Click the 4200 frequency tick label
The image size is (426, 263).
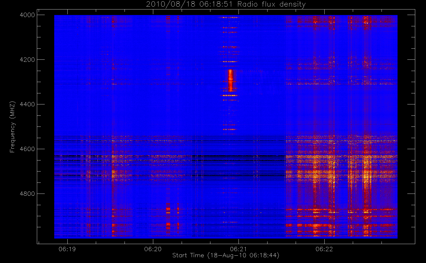click(27, 60)
